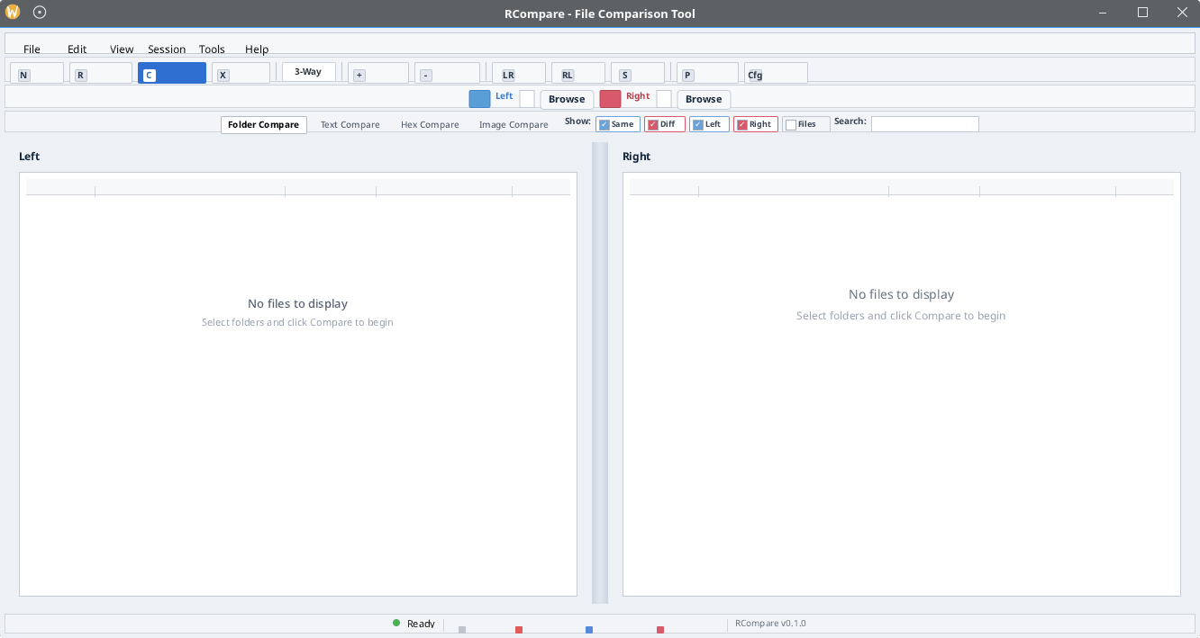Toggle the Diff filter checkbox
This screenshot has width=1200, height=638.
point(653,125)
